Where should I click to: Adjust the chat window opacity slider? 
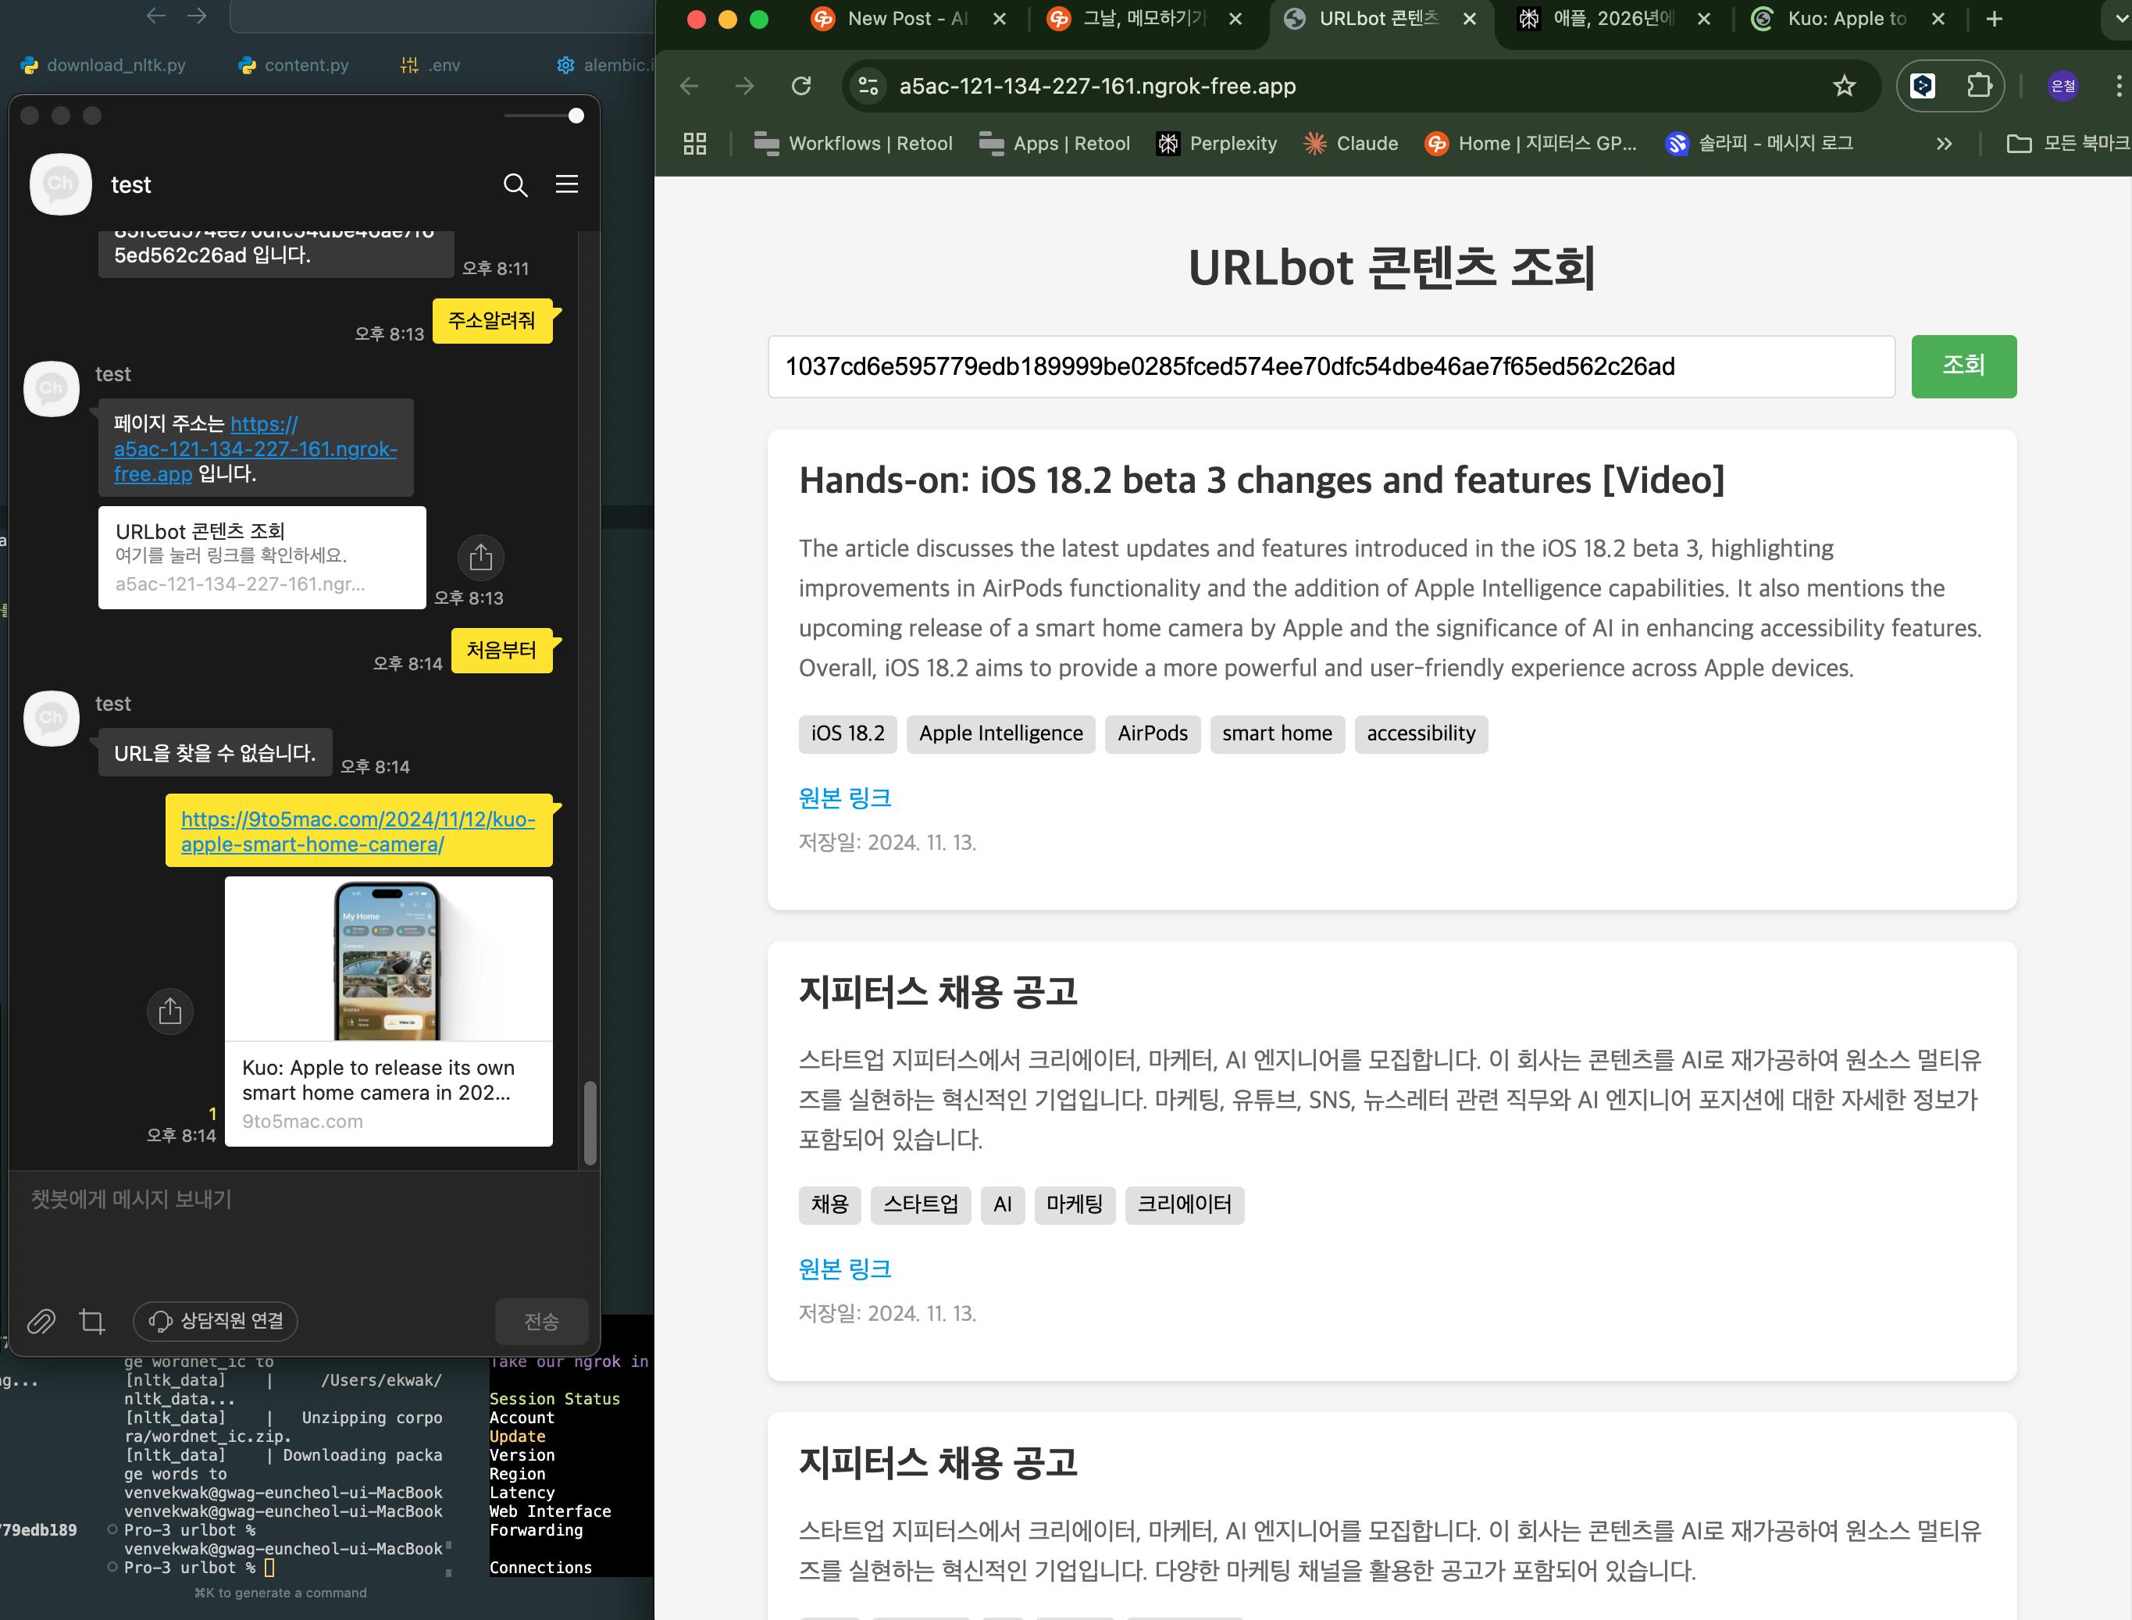pyautogui.click(x=576, y=116)
